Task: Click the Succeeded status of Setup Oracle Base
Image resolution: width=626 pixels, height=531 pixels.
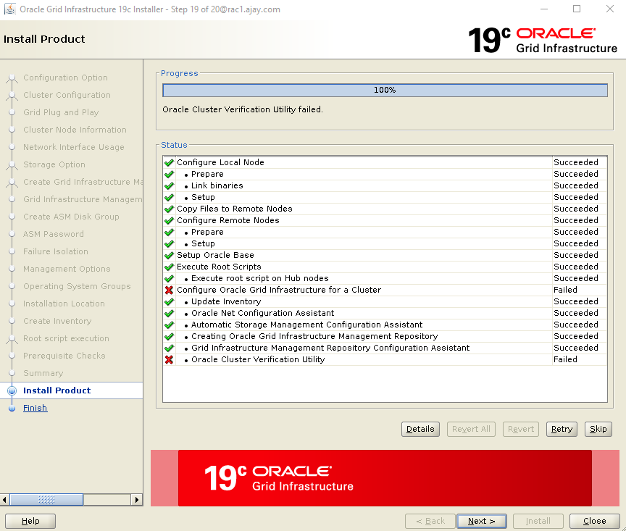Action: pyautogui.click(x=576, y=255)
